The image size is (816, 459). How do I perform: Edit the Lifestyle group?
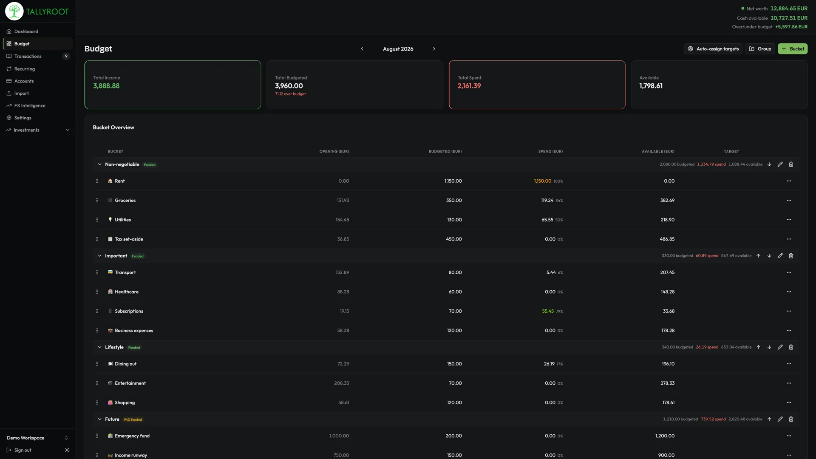pyautogui.click(x=780, y=347)
